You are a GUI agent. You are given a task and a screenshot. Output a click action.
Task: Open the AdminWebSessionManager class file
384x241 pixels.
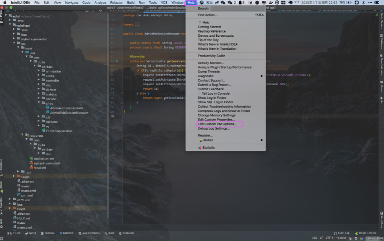pyautogui.click(x=69, y=112)
